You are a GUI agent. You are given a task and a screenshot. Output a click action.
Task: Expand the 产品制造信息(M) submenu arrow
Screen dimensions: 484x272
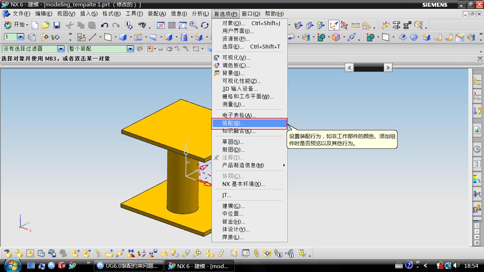pyautogui.click(x=284, y=165)
